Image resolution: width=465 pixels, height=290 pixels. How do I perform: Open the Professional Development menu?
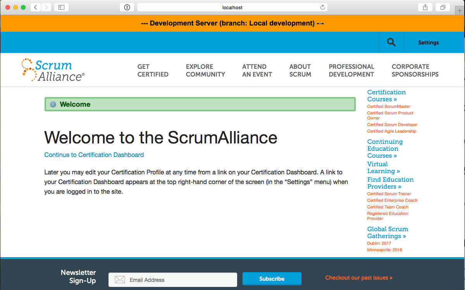pyautogui.click(x=351, y=70)
